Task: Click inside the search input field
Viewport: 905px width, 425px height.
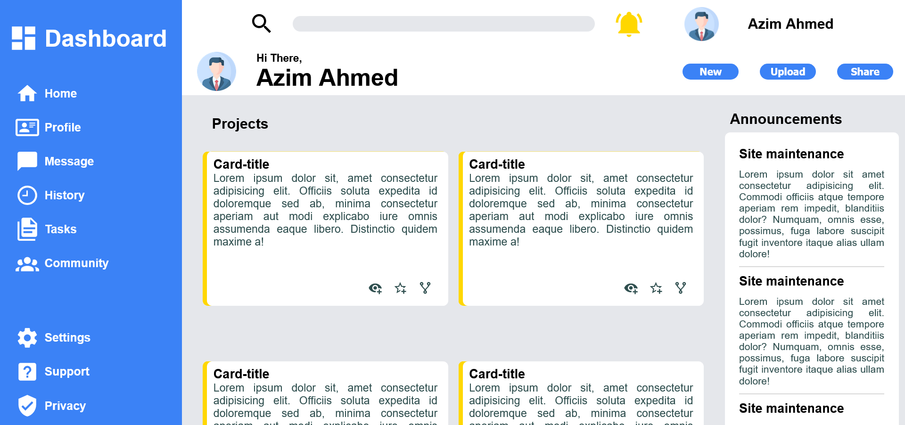Action: tap(443, 24)
